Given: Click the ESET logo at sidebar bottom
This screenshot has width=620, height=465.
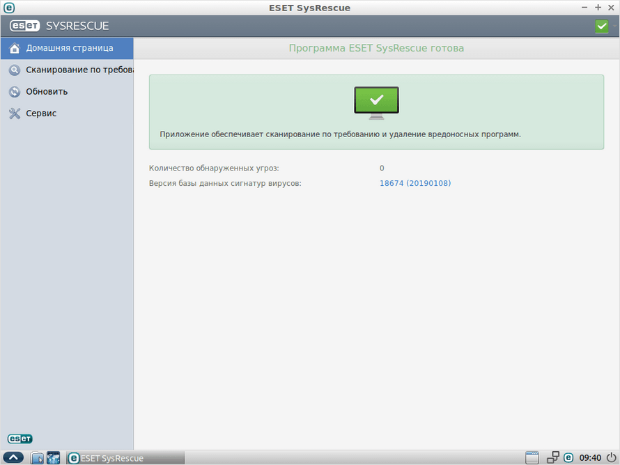Looking at the screenshot, I should (20, 439).
